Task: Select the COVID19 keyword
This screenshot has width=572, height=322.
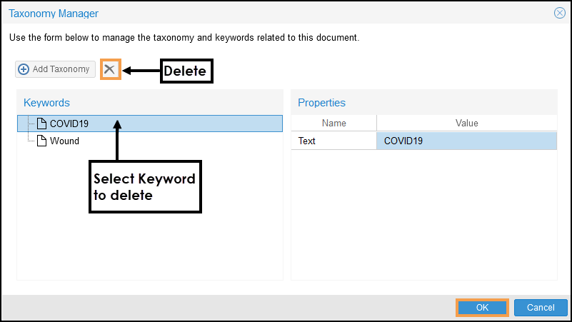Action: pyautogui.click(x=69, y=124)
